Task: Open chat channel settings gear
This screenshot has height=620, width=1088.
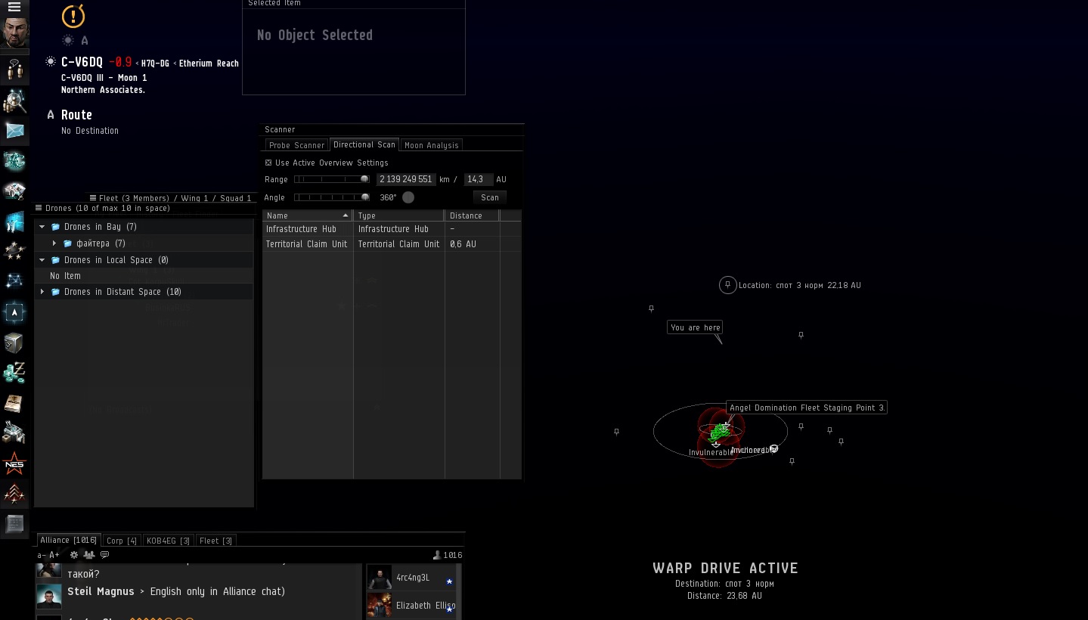Action: 74,555
